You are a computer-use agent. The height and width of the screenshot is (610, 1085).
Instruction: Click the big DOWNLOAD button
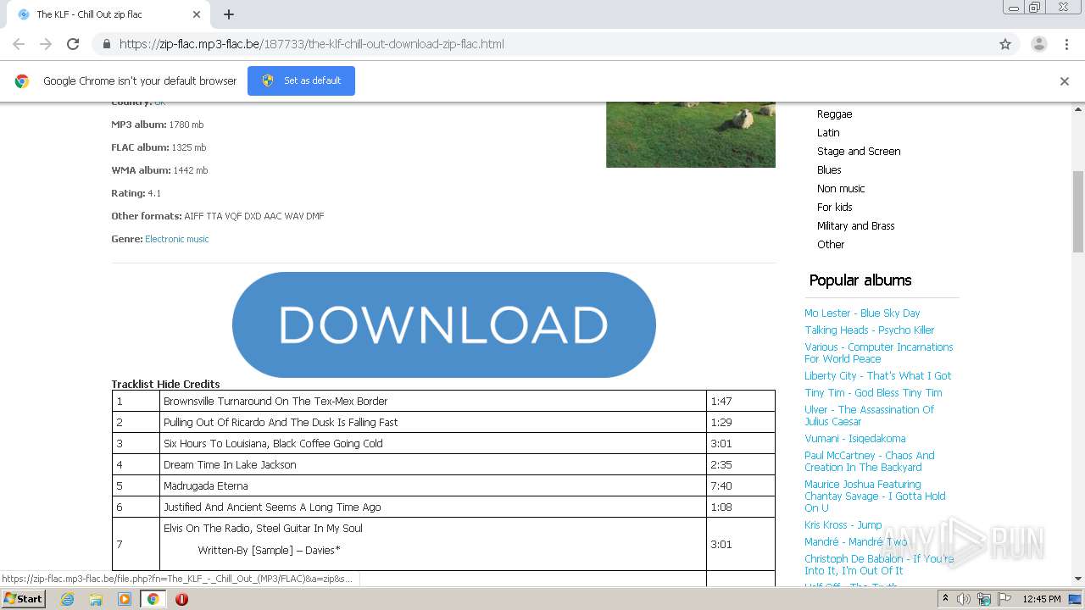point(443,324)
